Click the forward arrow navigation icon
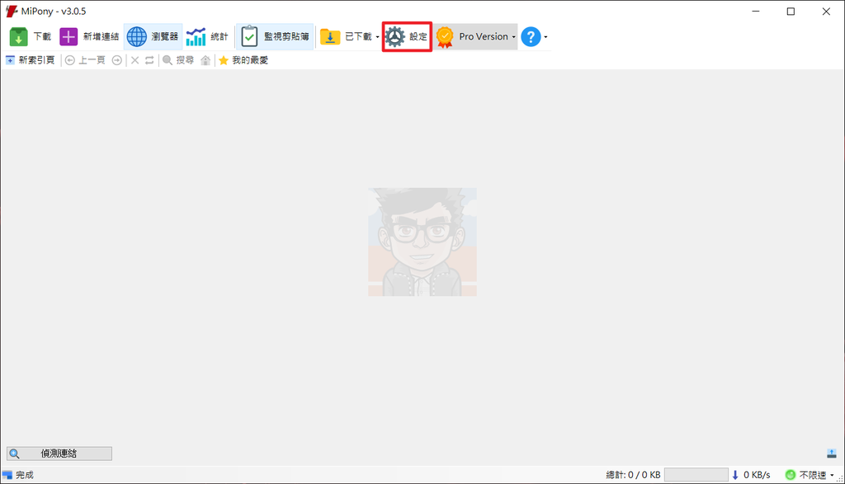Image resolution: width=845 pixels, height=484 pixels. click(x=116, y=60)
